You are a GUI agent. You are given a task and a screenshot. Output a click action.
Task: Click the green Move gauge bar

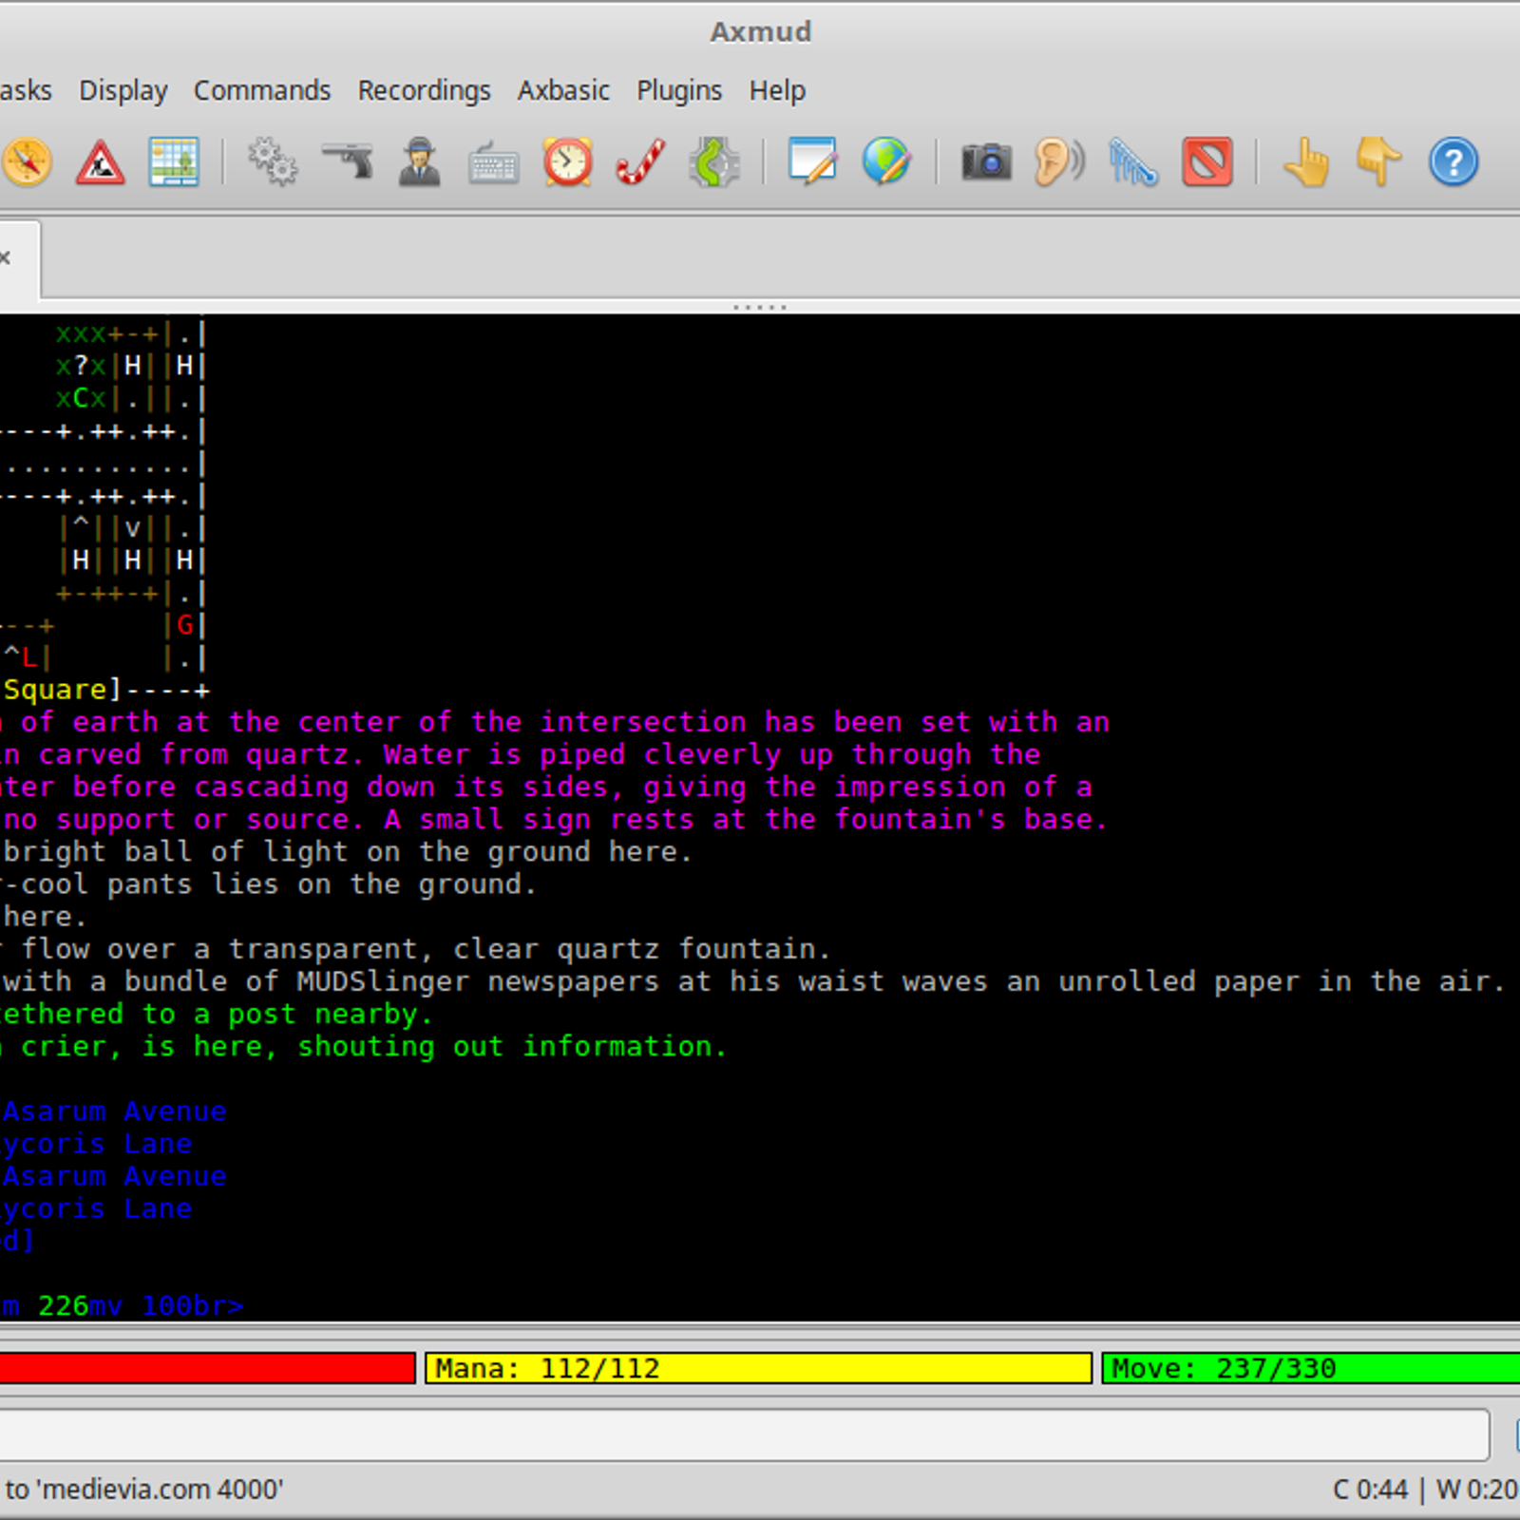tap(1311, 1368)
